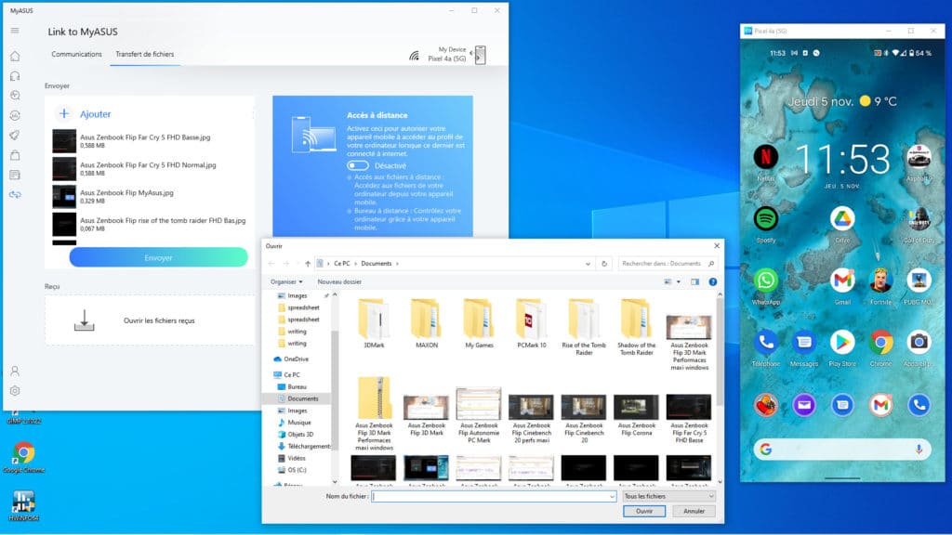
Task: Select the MAXON folder
Action: click(x=426, y=323)
